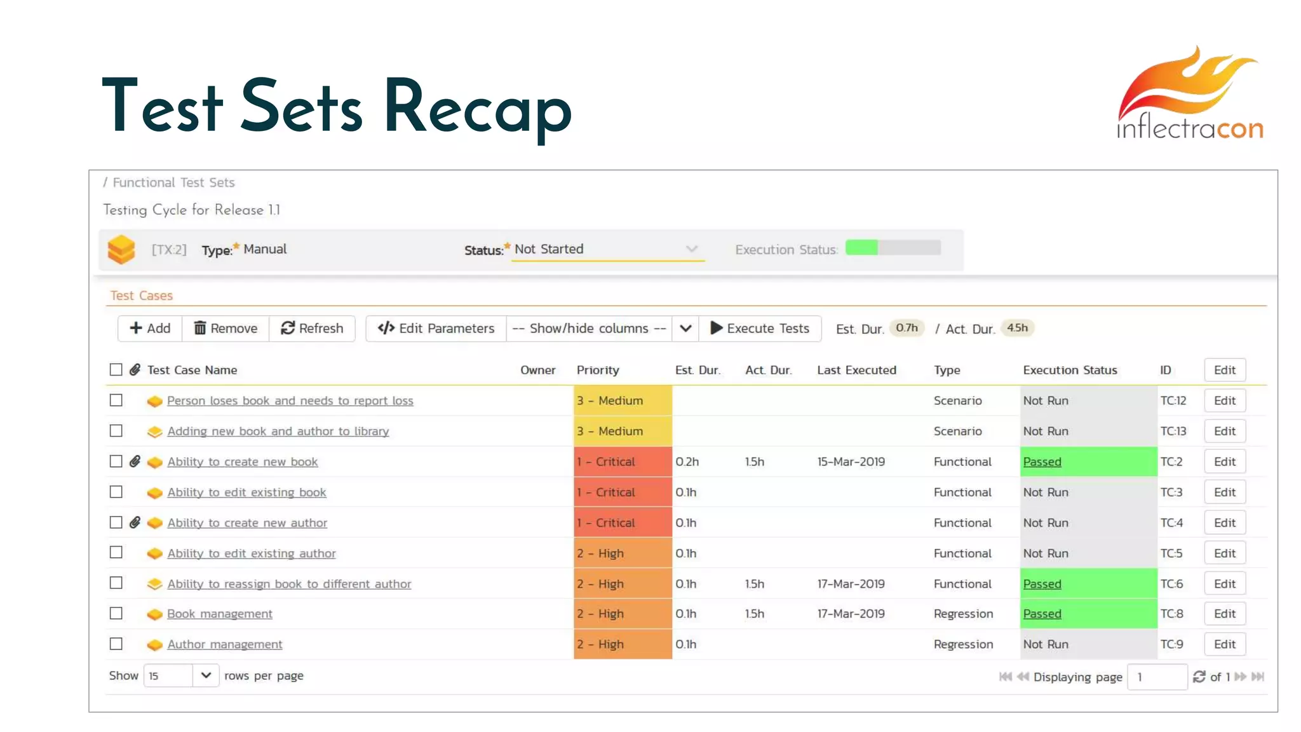Click the test case icon beside Ability to edit existing author
Viewport: 1301px width, 732px height.
154,553
